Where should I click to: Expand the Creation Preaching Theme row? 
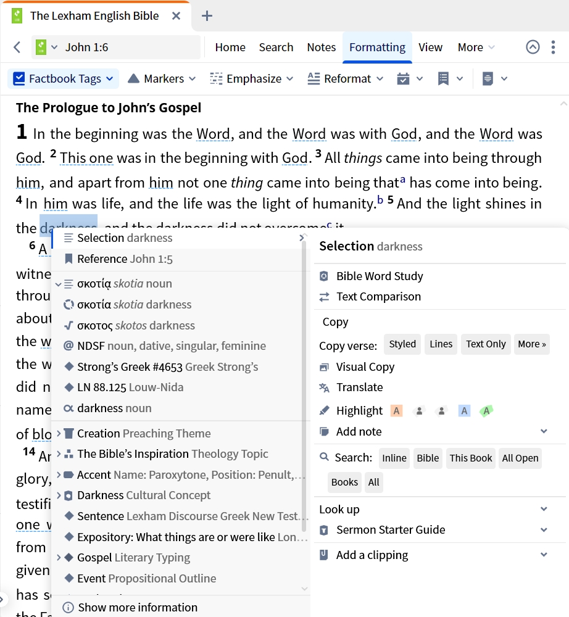point(59,433)
